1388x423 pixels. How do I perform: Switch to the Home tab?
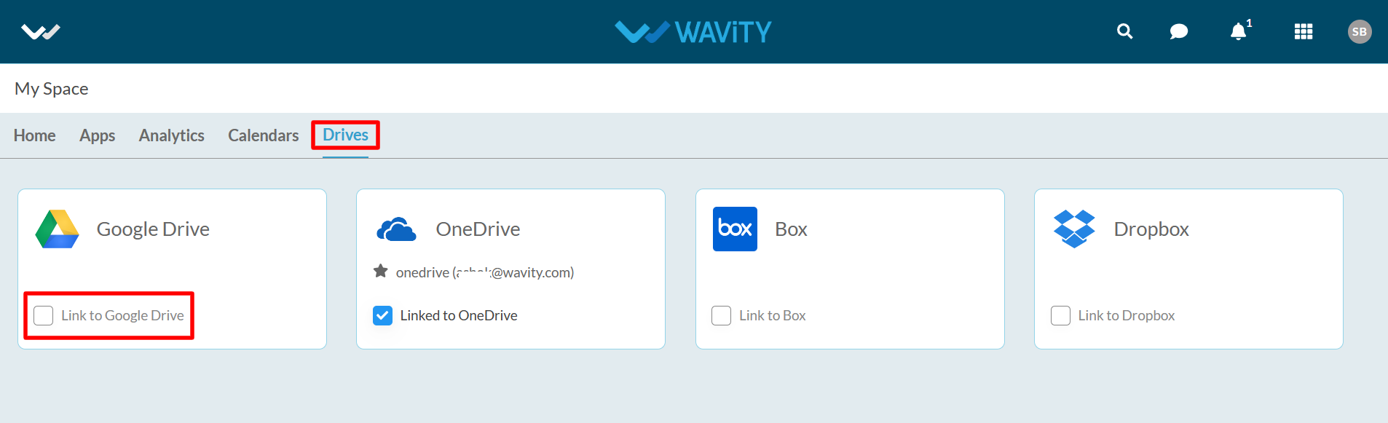pyautogui.click(x=34, y=135)
